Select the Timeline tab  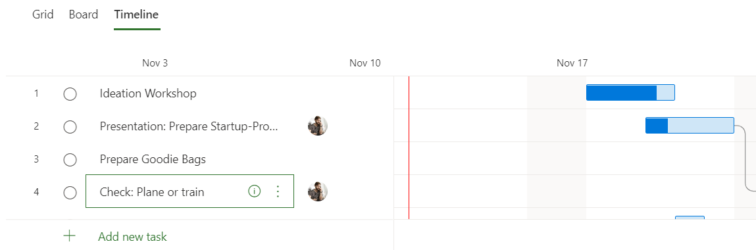136,14
